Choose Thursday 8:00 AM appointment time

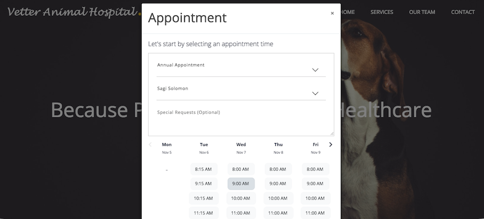coord(278,169)
